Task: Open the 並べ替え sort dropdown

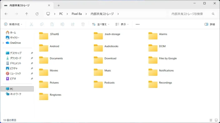Action: coord(101,24)
